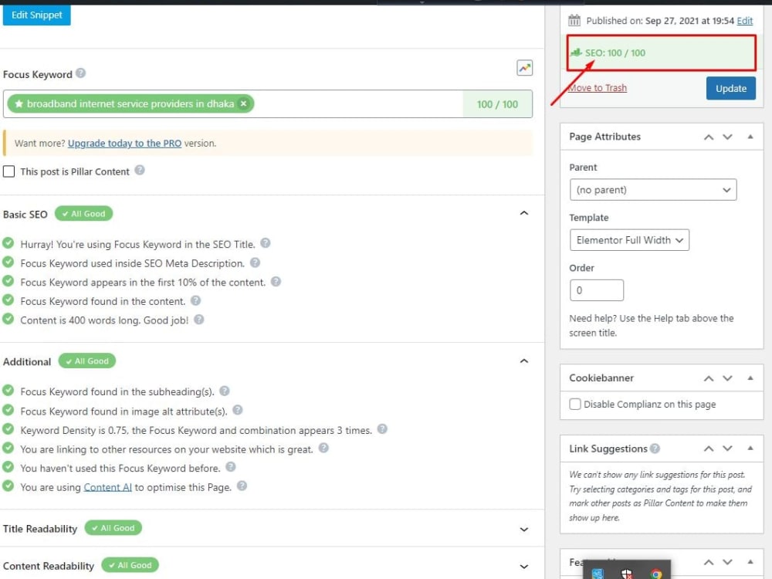Click the Update button
This screenshot has width=772, height=579.
pos(730,88)
